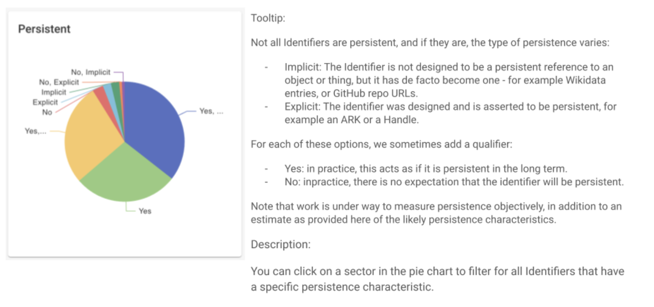The image size is (654, 307).
Task: Click the 'Yes, ...' label right of pie
Action: tap(211, 111)
